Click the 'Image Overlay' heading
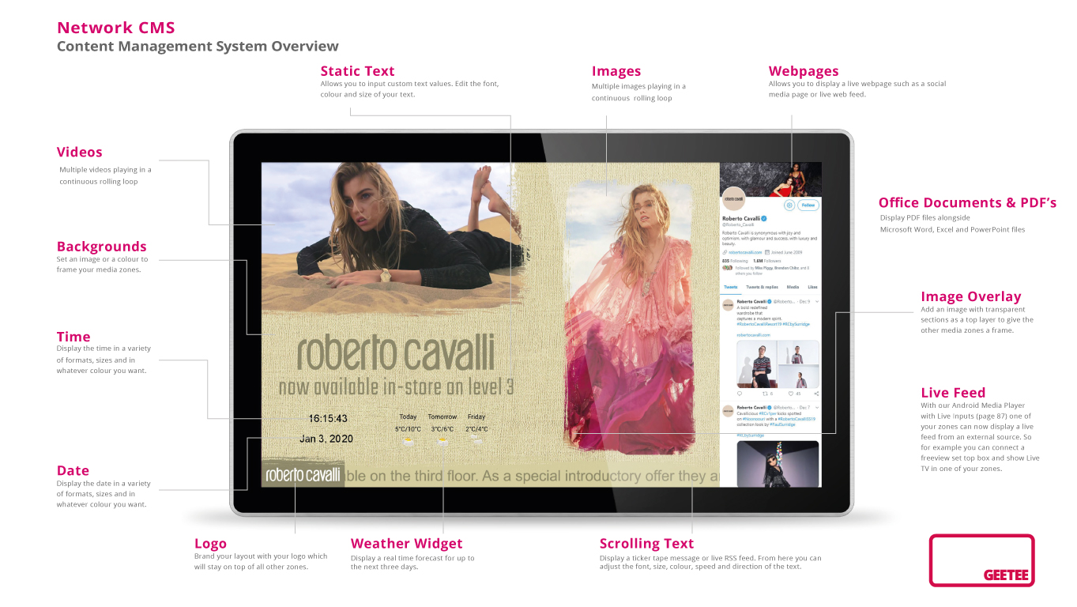The height and width of the screenshot is (607, 1077). pyautogui.click(x=971, y=297)
